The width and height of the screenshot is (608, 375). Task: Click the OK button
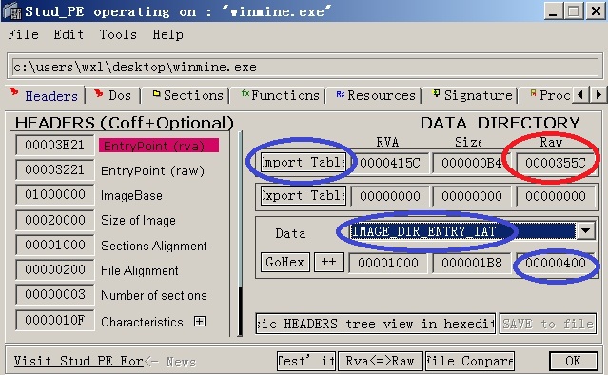pos(573,361)
